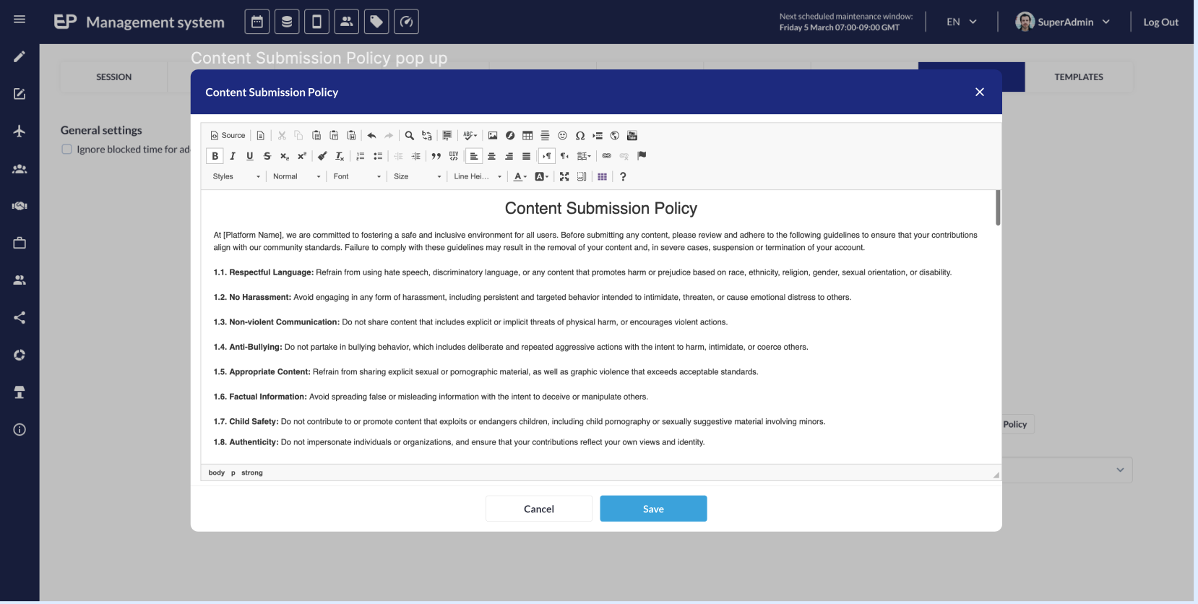1198x604 pixels.
Task: Open the Normal paragraph format dropdown
Action: coord(296,176)
